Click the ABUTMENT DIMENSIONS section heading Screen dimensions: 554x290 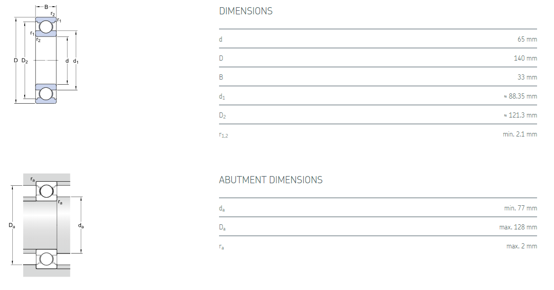[x=270, y=180]
